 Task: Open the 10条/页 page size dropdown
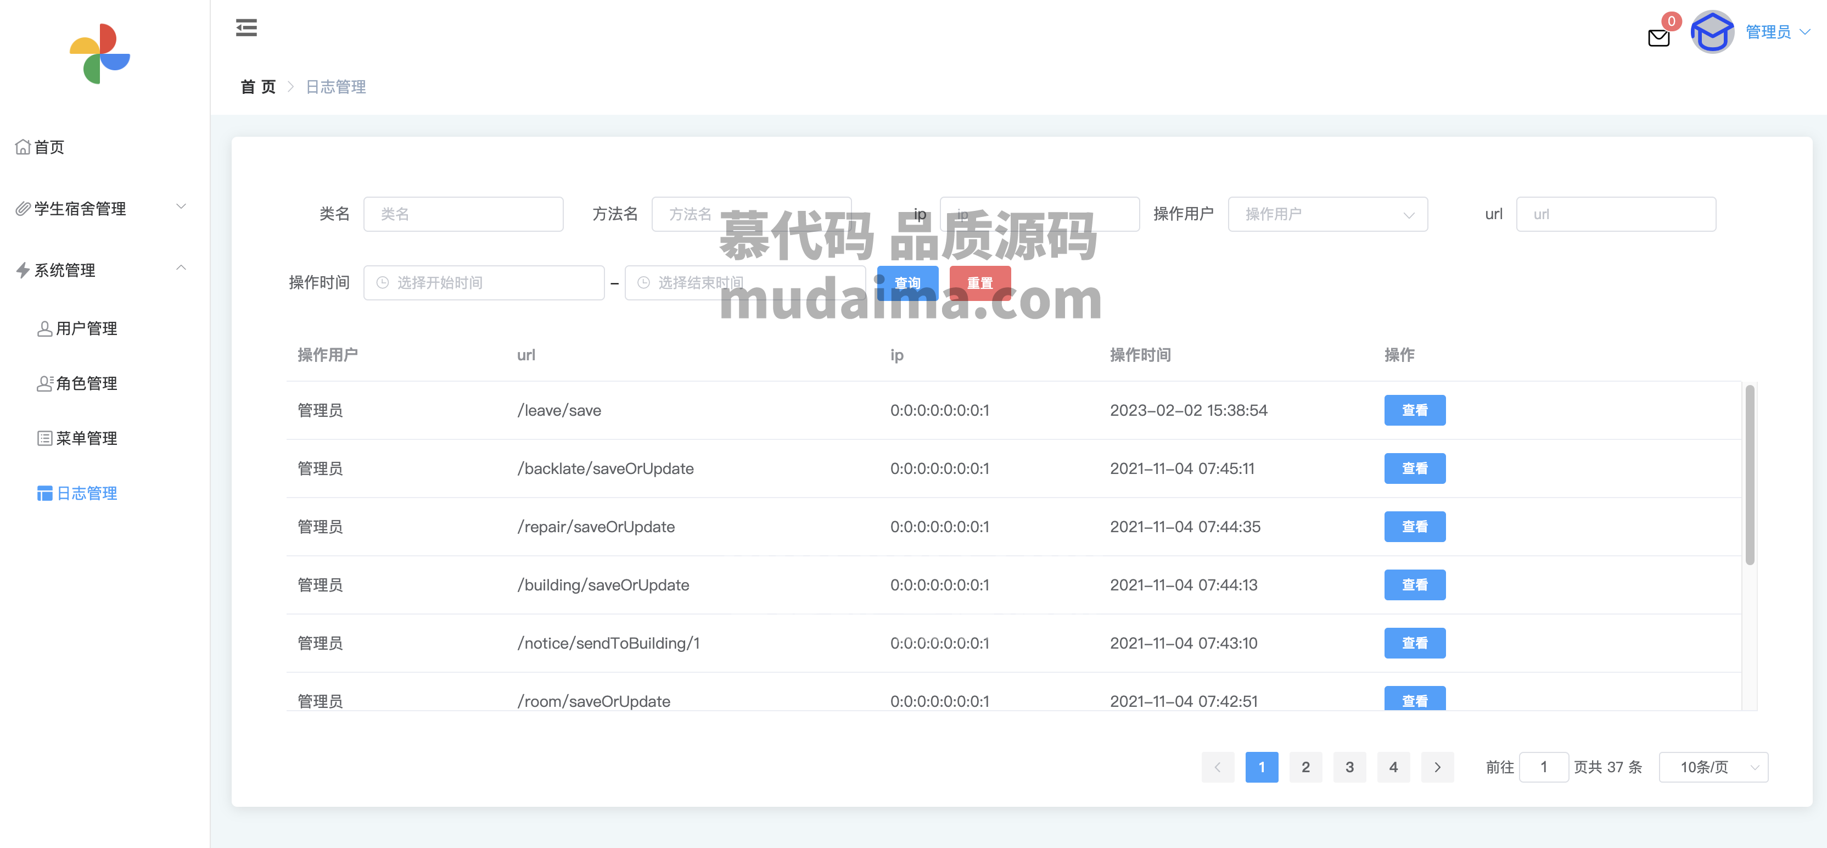(1713, 767)
